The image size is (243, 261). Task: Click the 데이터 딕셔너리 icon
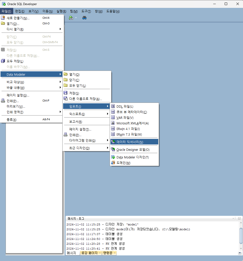click(x=113, y=142)
